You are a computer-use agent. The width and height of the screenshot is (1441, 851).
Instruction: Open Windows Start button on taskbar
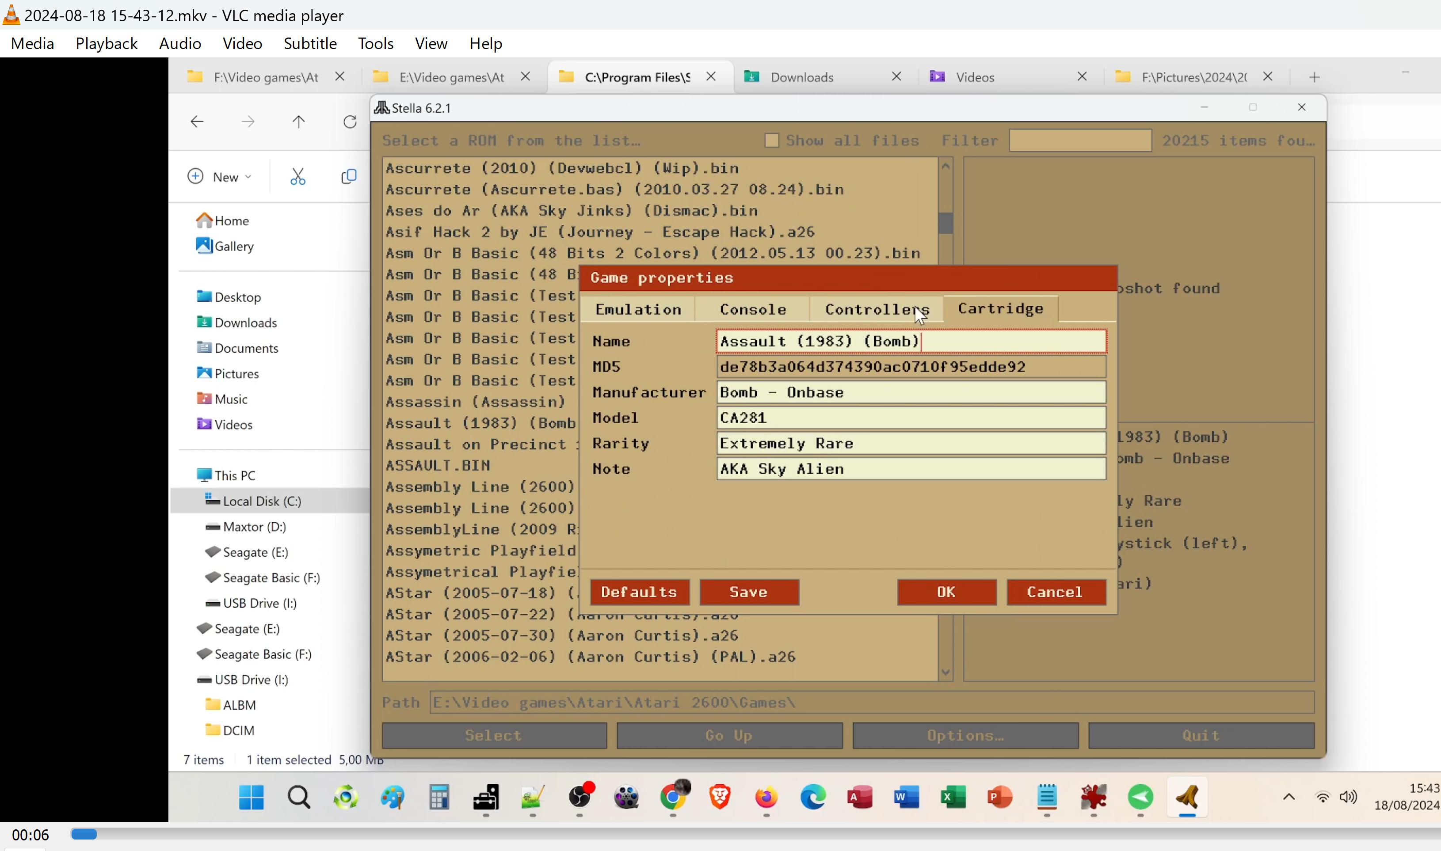(x=251, y=797)
